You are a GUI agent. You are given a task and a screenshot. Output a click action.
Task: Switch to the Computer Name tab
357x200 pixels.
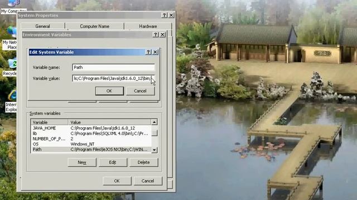[x=94, y=26]
